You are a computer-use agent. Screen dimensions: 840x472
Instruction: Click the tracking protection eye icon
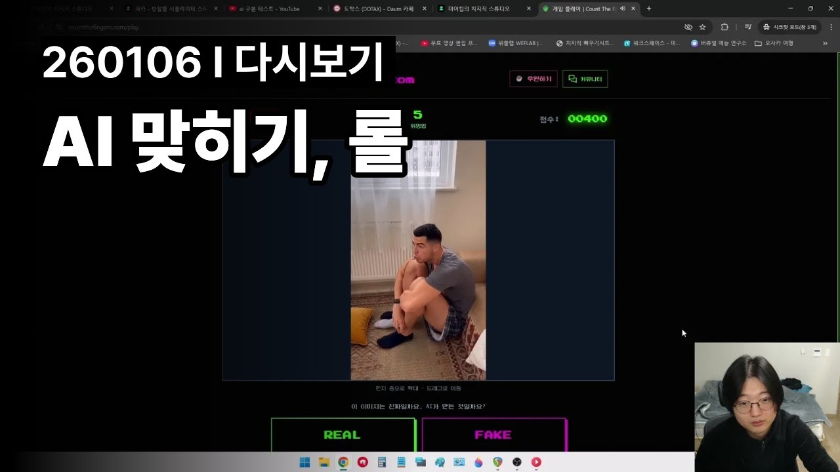point(688,27)
